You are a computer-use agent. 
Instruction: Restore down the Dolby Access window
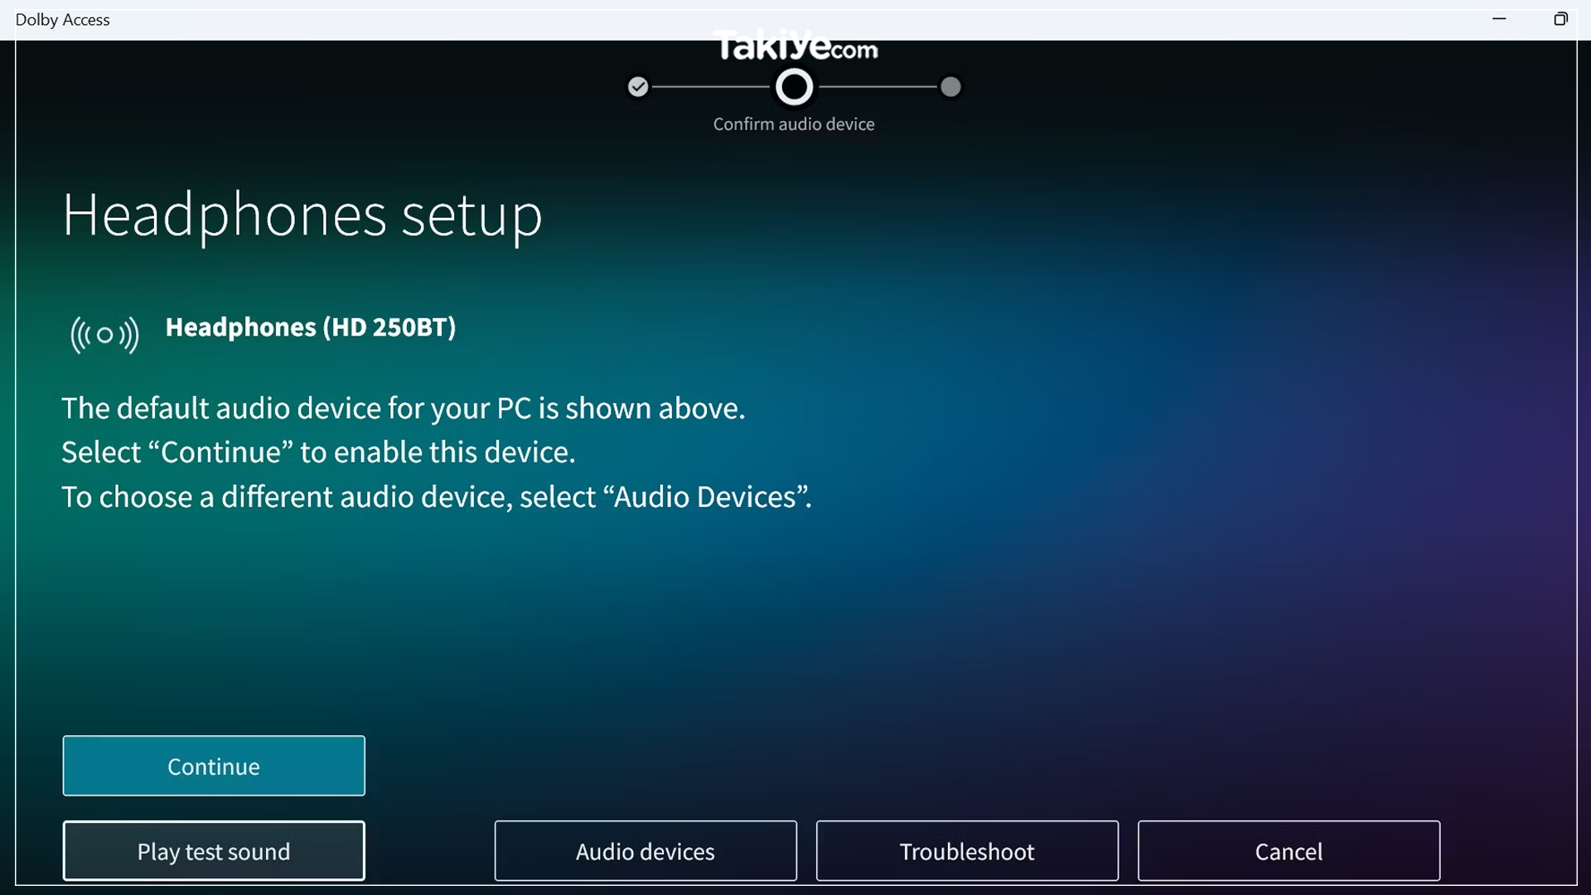click(1560, 19)
